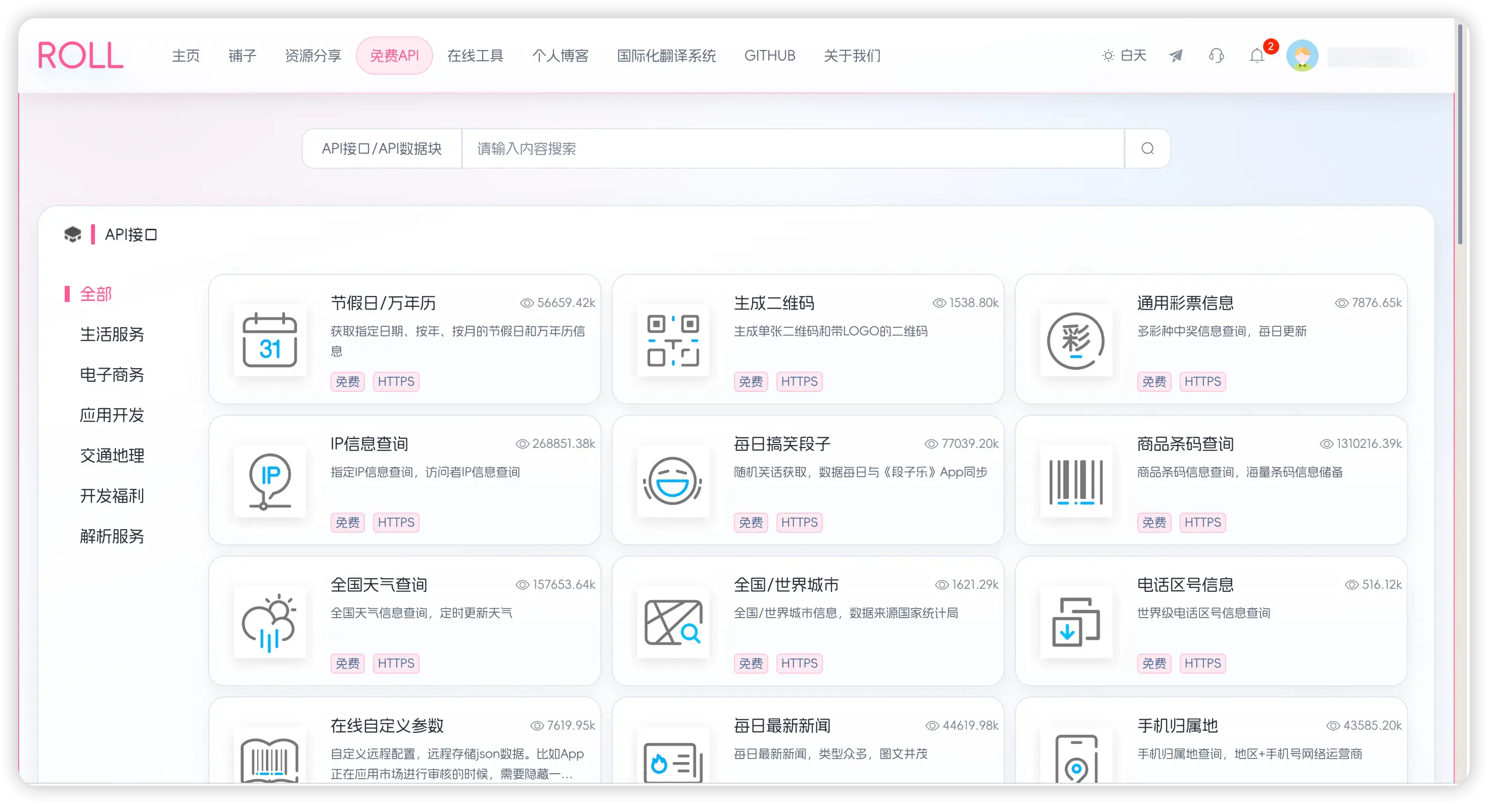
Task: Click the download icon for 电话区号信息
Action: click(x=1076, y=622)
